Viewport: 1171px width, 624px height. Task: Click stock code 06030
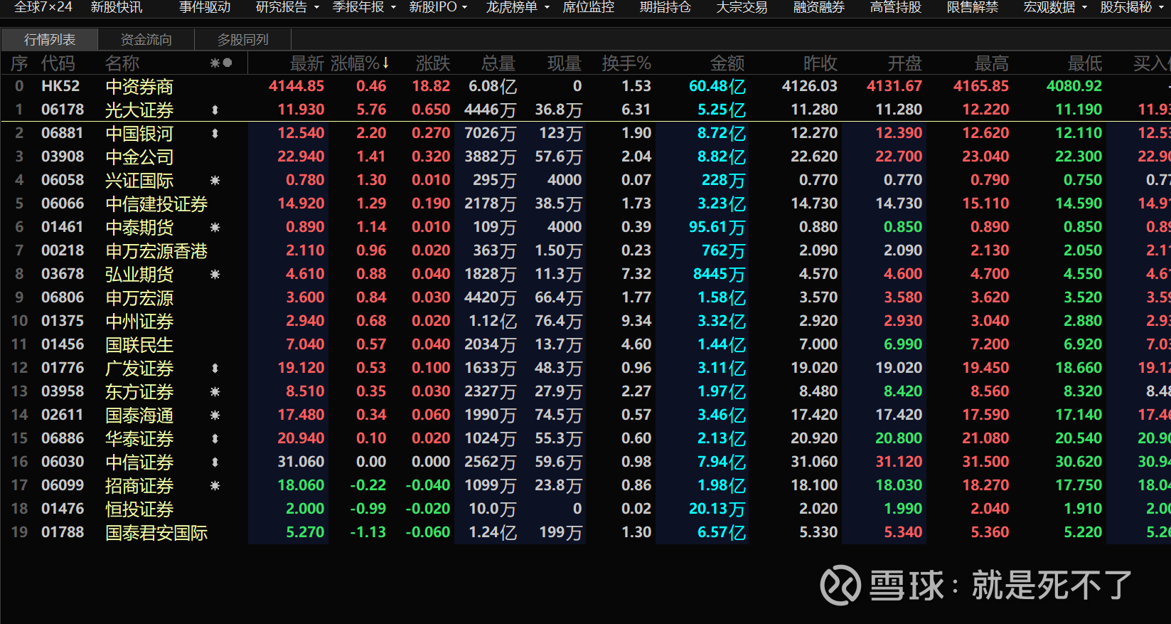tap(63, 462)
